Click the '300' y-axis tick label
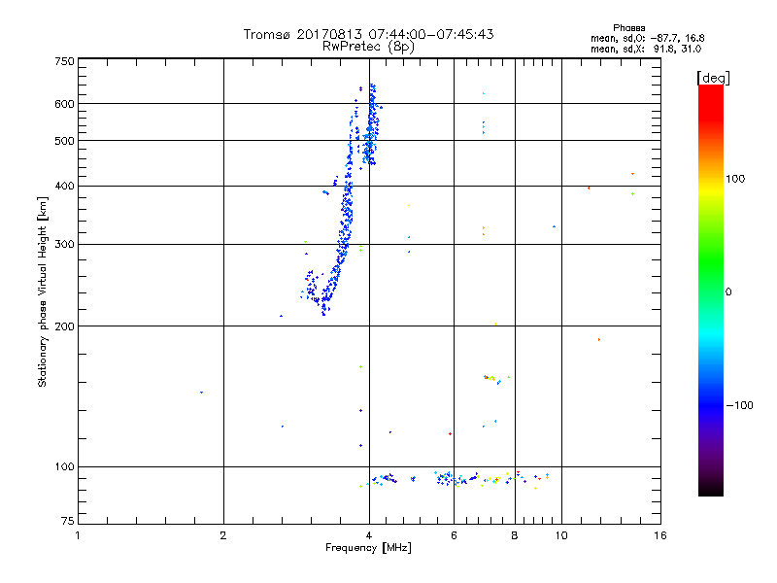This screenshot has width=777, height=583. (x=64, y=245)
